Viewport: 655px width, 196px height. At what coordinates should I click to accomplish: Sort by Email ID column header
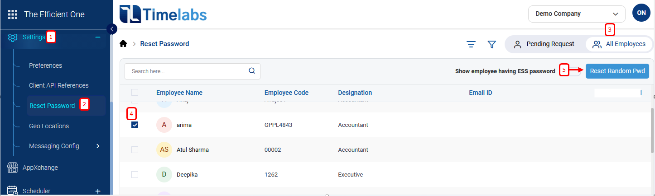click(481, 93)
